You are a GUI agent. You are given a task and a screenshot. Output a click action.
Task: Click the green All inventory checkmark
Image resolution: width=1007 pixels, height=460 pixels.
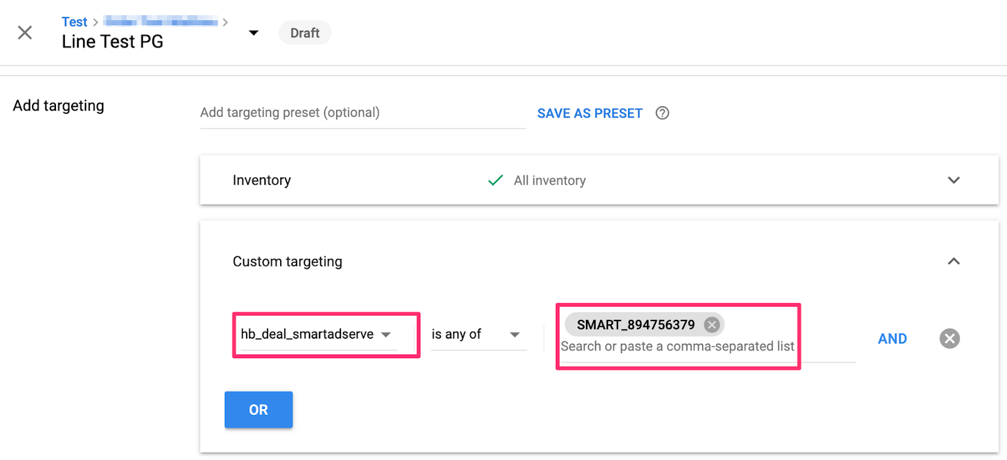coord(495,180)
